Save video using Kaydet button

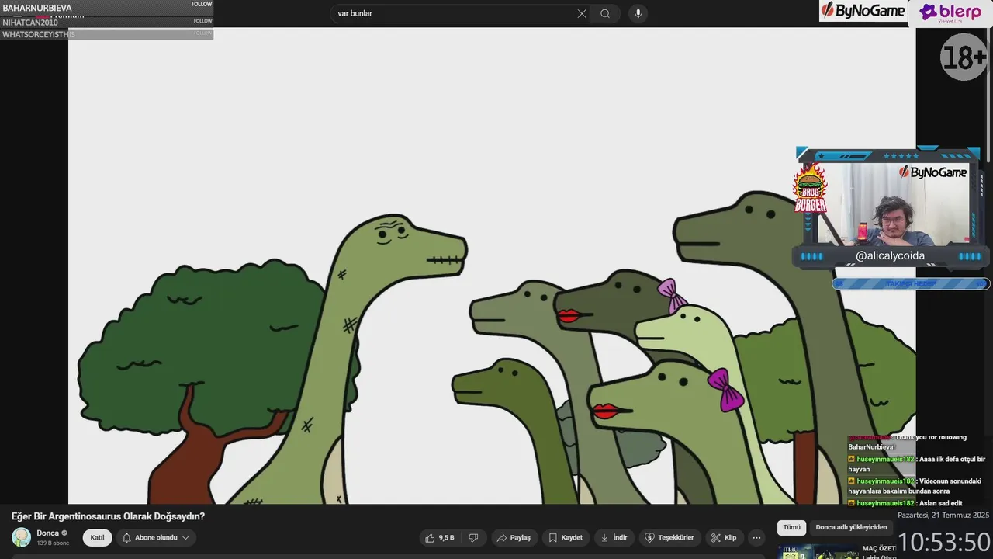click(x=565, y=537)
